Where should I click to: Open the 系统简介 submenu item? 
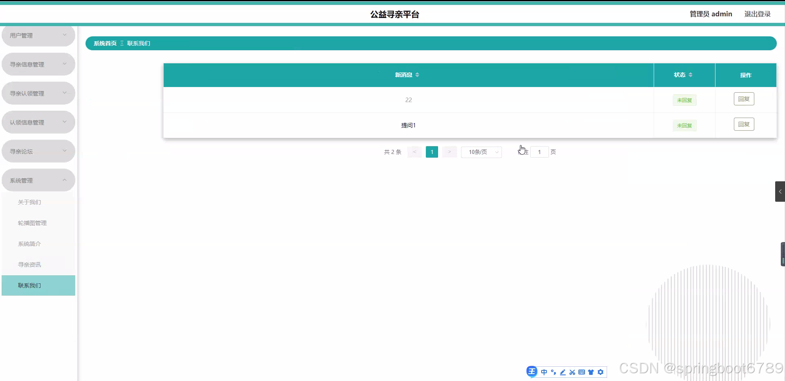38,244
